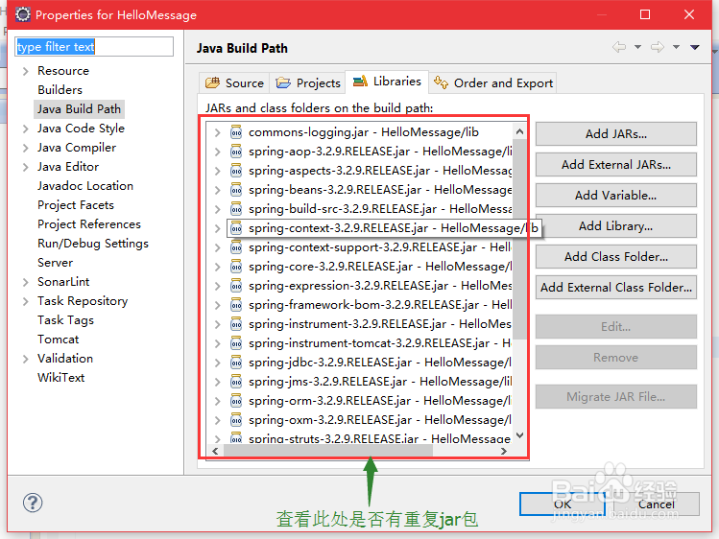Select Builders in the properties tree
719x539 pixels.
tap(60, 90)
